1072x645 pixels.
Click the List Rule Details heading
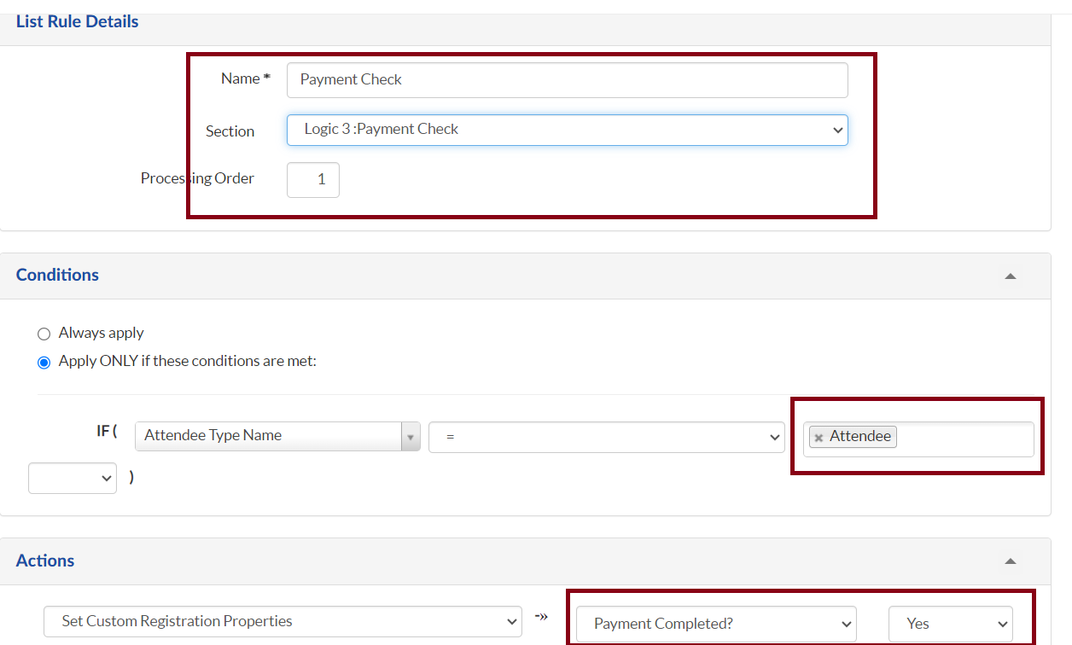[77, 21]
